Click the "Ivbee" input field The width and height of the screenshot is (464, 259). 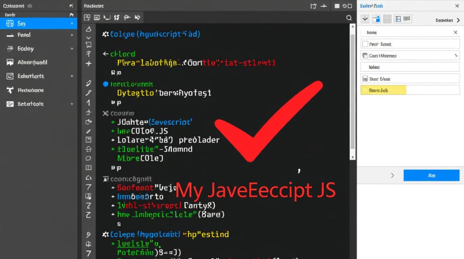[x=410, y=67]
